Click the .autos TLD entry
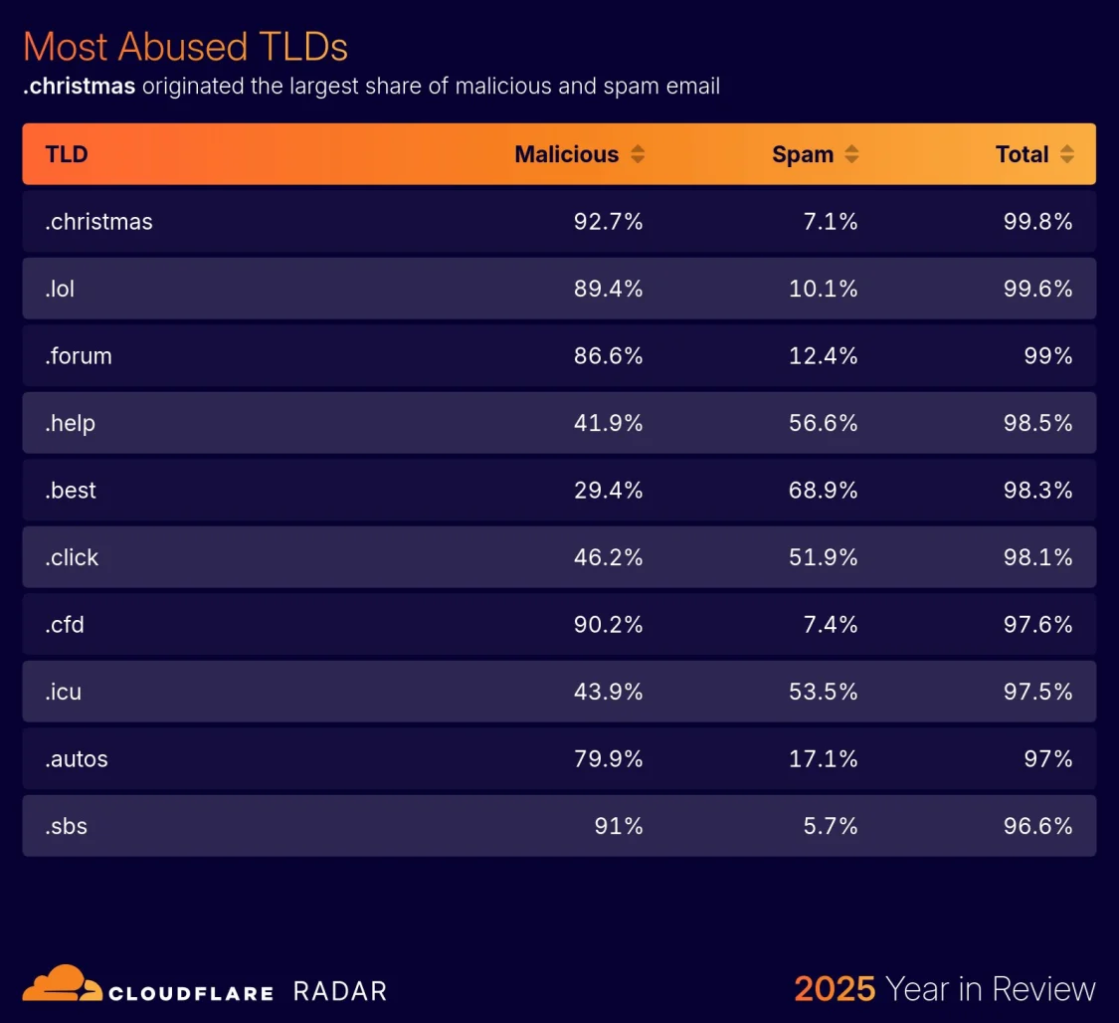1119x1023 pixels. (x=77, y=759)
